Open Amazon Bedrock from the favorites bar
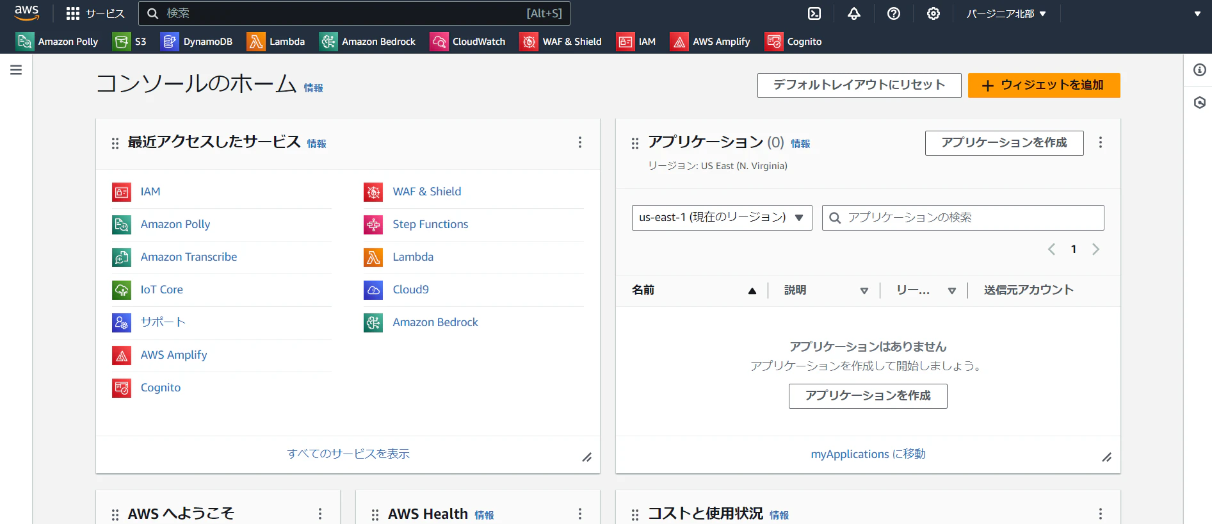 click(x=368, y=42)
